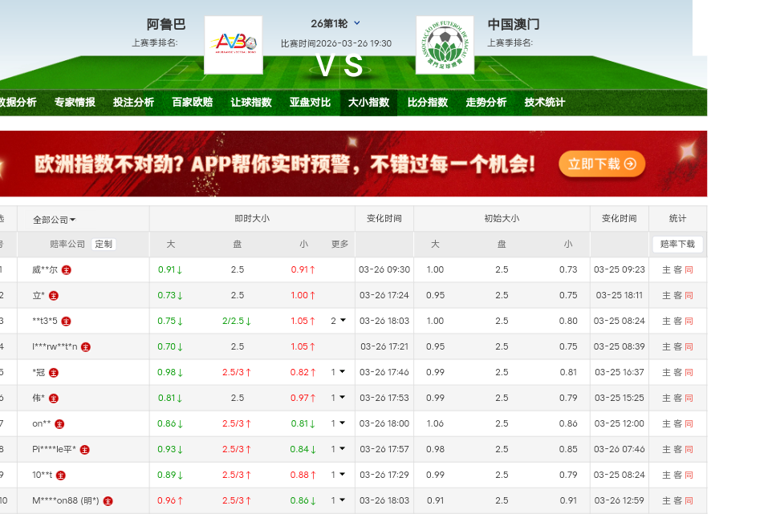Click the Macau football association logo

[445, 45]
